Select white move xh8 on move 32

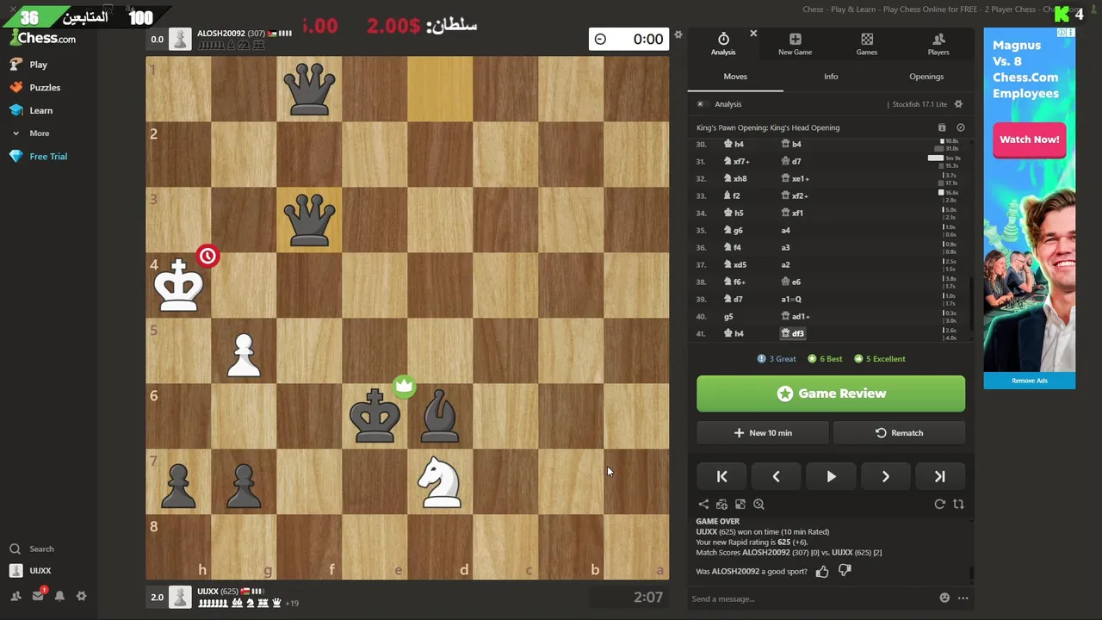coord(735,178)
